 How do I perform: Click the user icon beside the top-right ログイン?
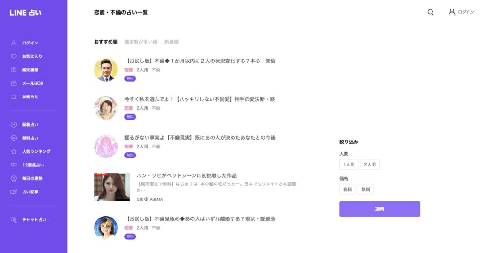451,12
